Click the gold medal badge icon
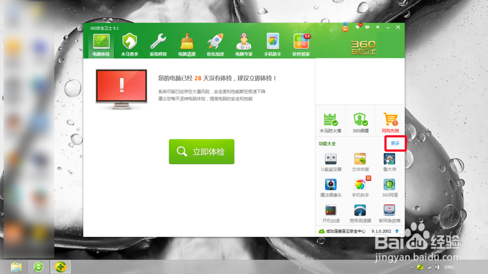The width and height of the screenshot is (488, 274). click(345, 28)
